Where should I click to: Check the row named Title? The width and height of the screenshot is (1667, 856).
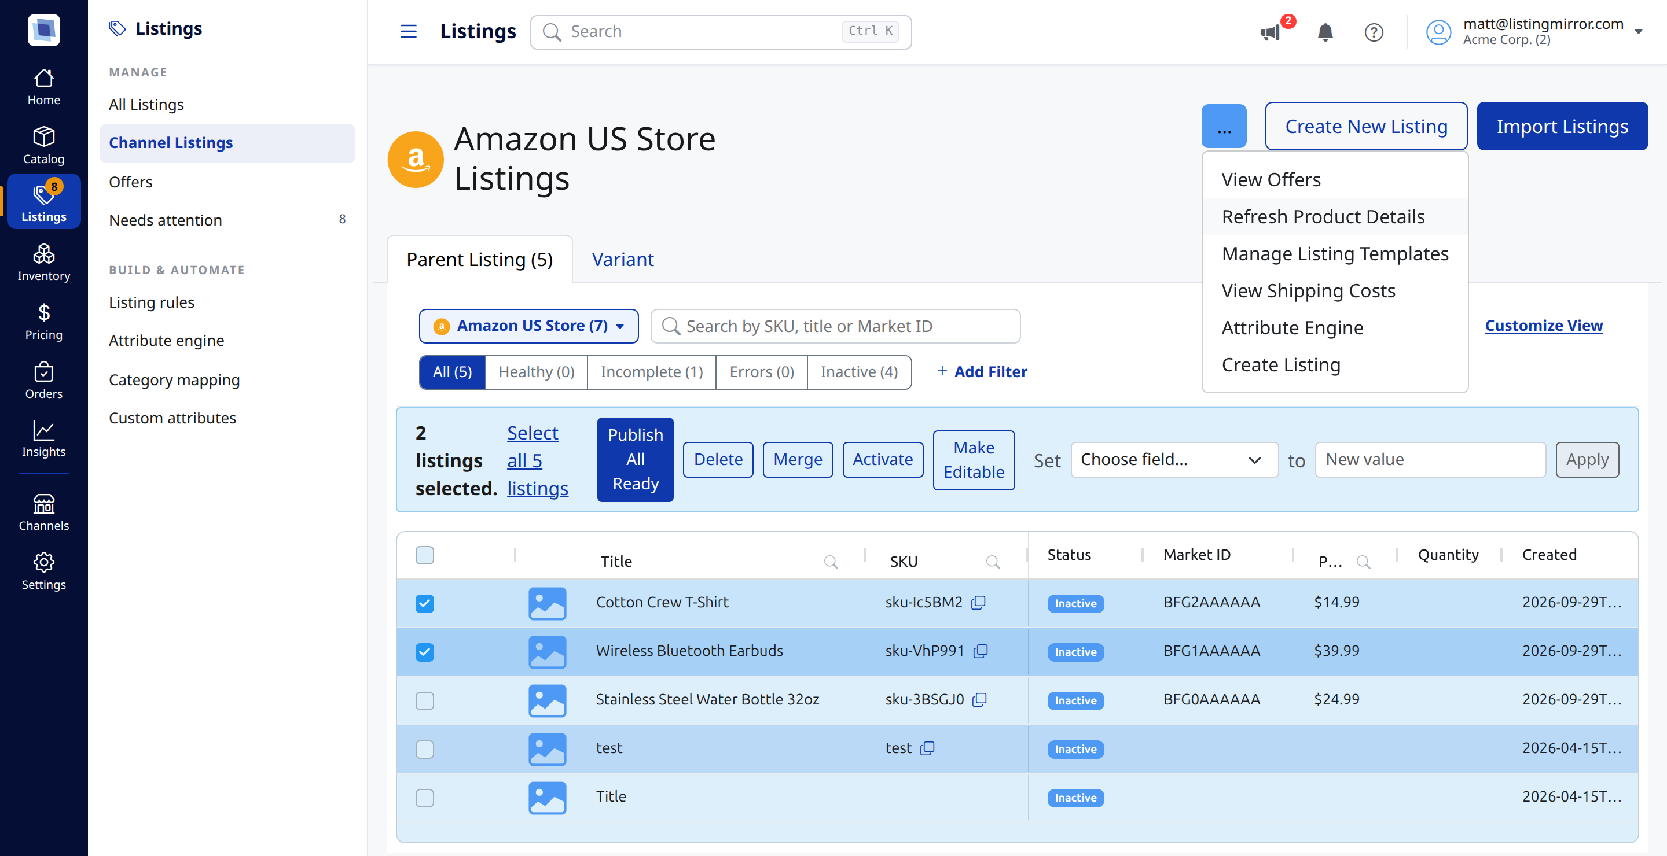[x=424, y=797]
